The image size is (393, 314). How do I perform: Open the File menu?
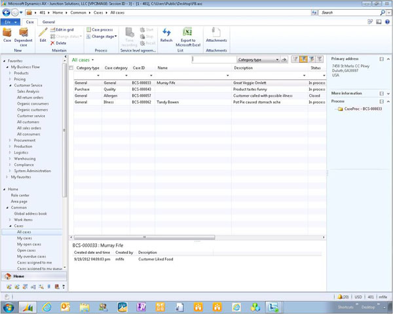[11, 22]
